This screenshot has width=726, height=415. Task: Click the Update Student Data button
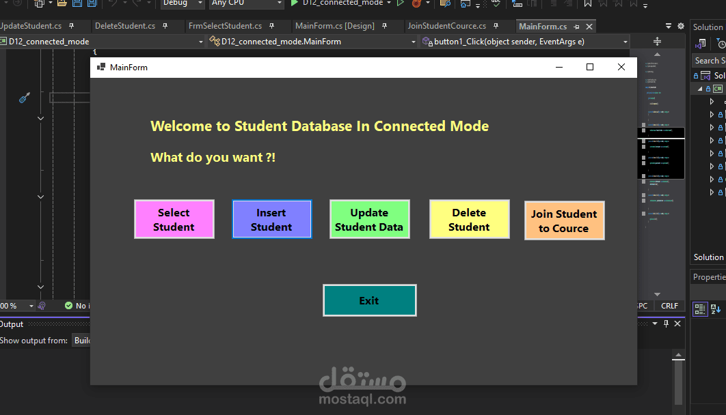pyautogui.click(x=369, y=220)
